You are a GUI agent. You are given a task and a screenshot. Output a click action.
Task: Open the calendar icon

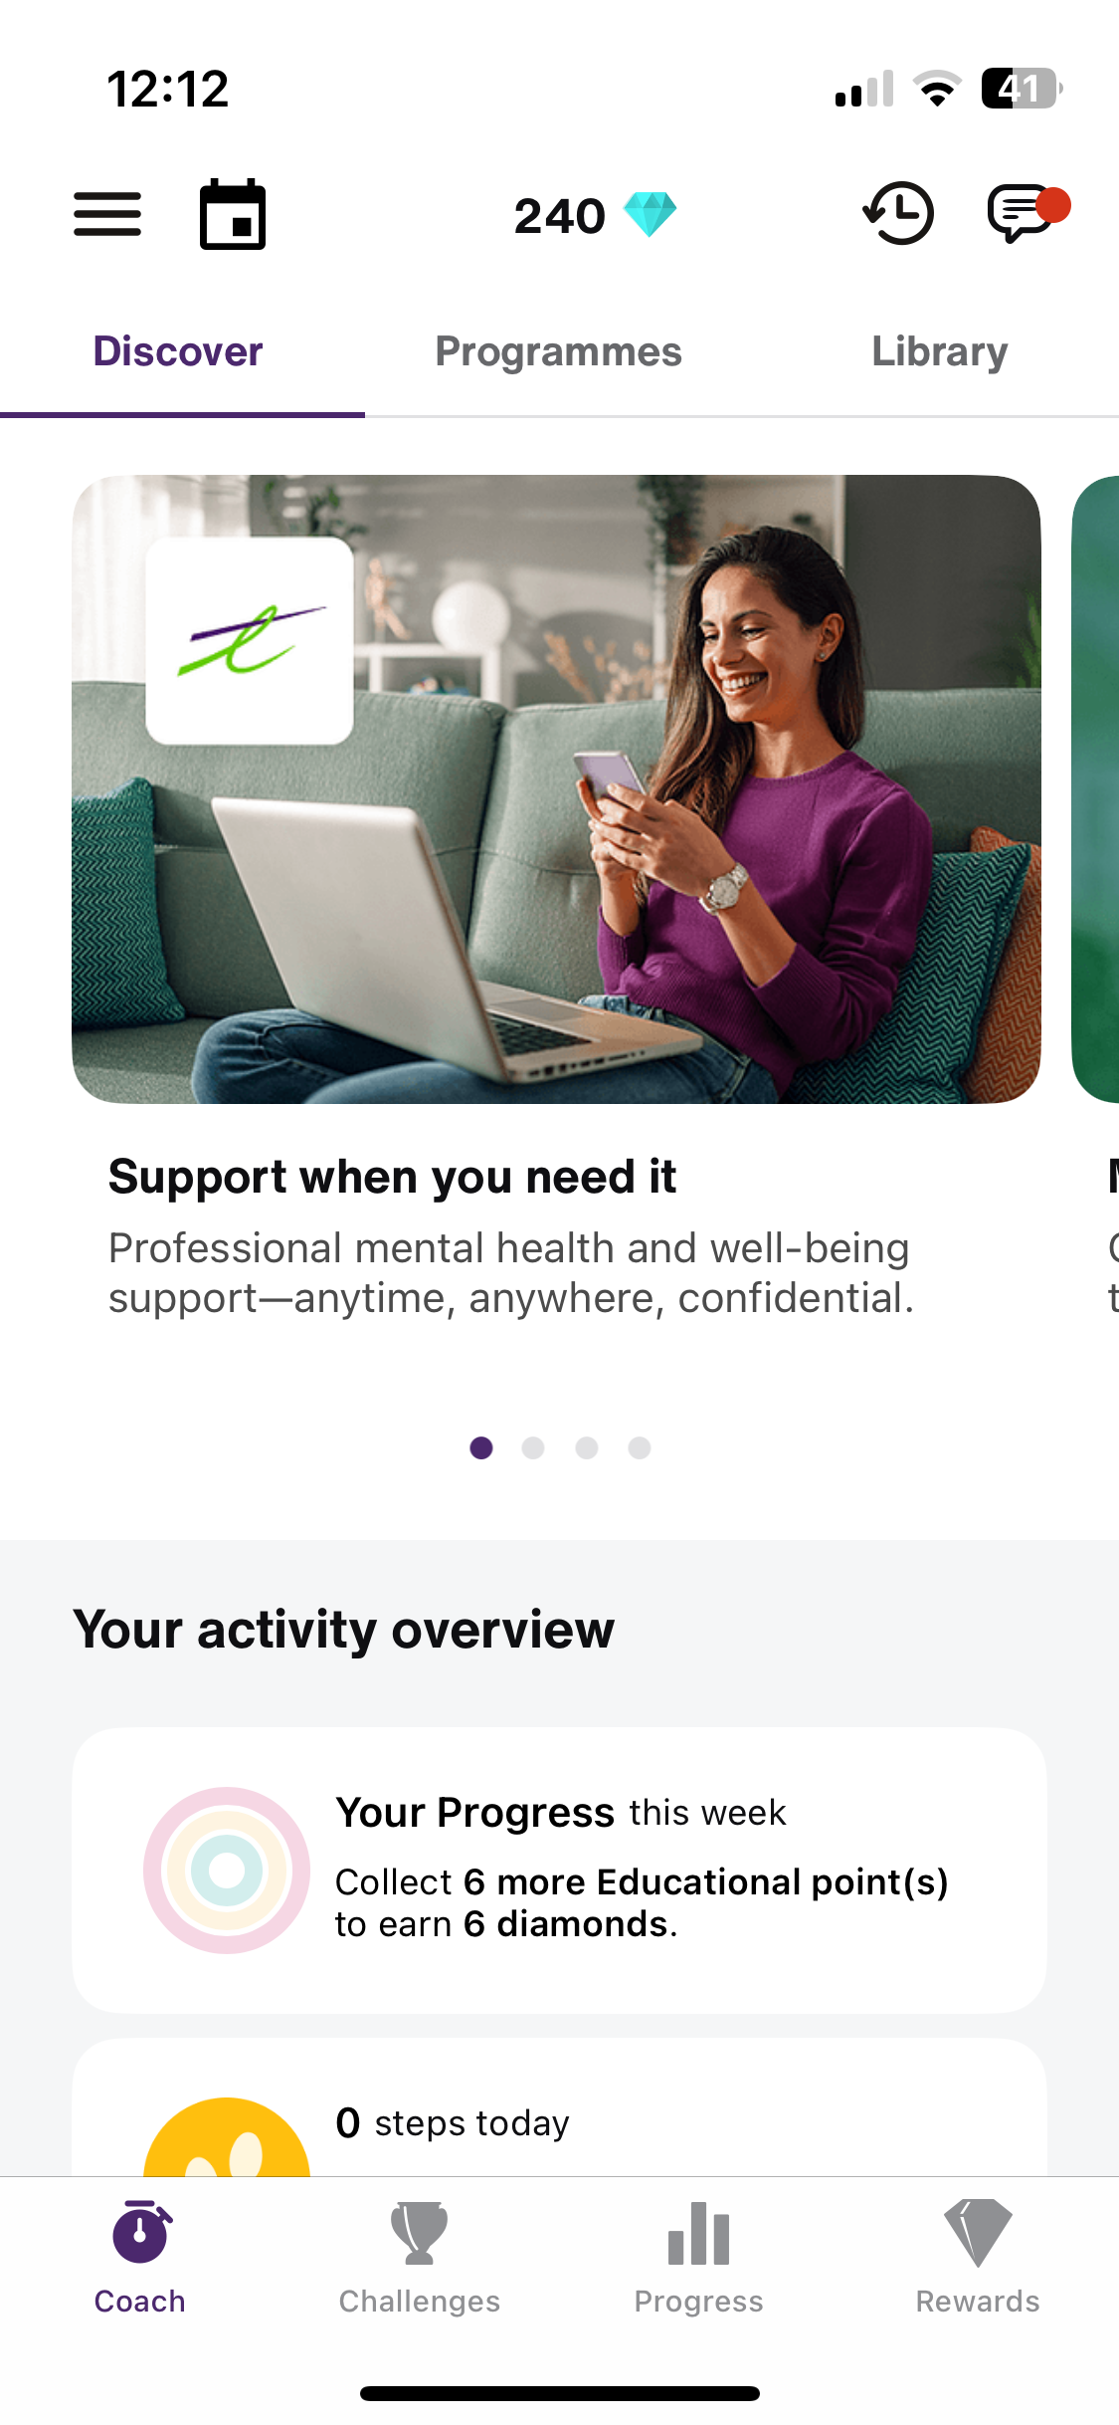(233, 214)
